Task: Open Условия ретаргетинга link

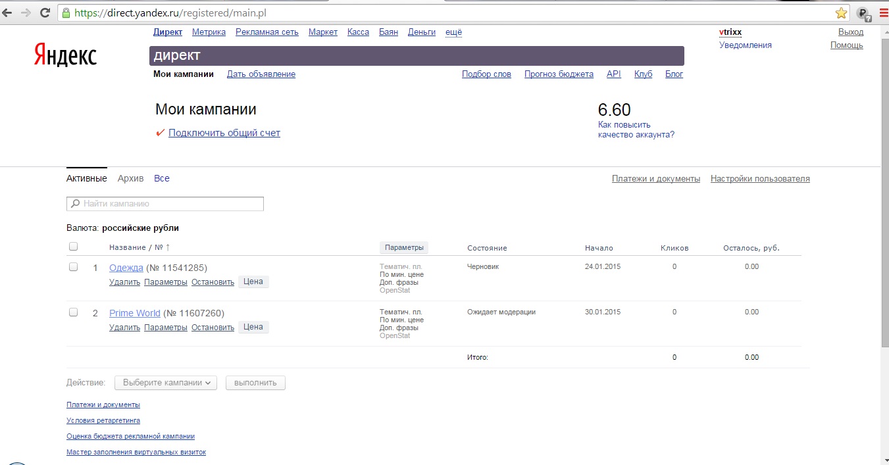Action: tap(103, 420)
